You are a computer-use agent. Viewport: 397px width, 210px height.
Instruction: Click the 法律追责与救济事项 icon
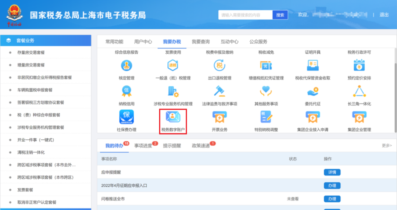pos(219,91)
